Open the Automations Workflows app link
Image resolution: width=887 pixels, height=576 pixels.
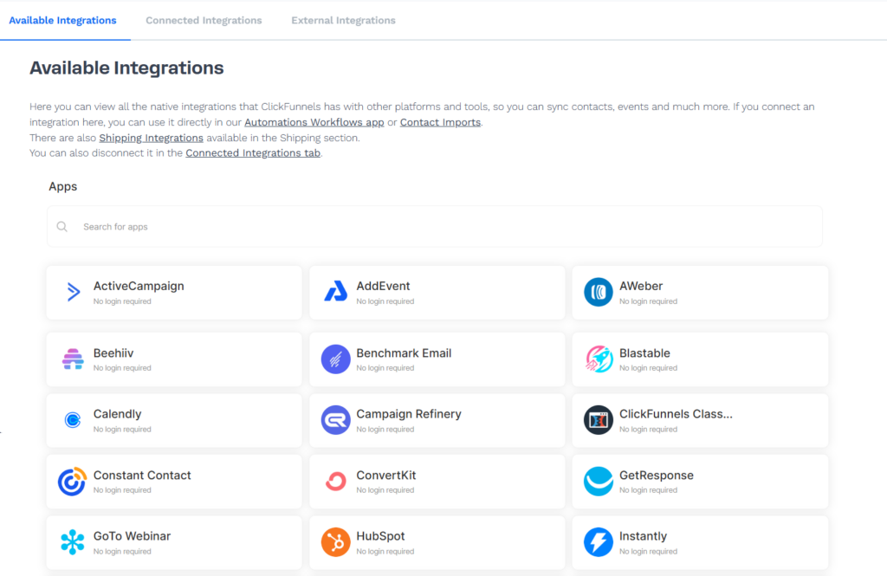[314, 122]
